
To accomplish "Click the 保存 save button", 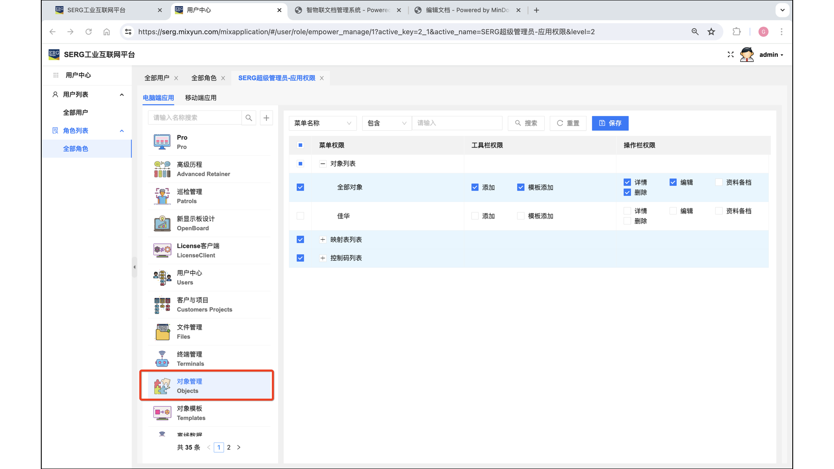I will coord(610,123).
